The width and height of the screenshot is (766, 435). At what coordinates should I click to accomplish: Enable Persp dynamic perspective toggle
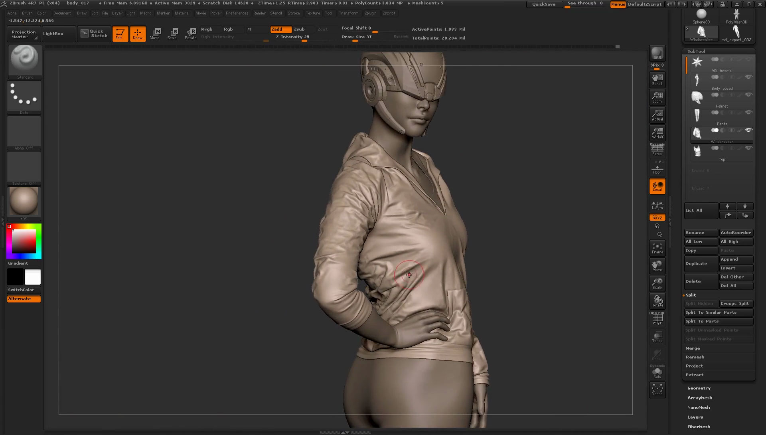[657, 149]
